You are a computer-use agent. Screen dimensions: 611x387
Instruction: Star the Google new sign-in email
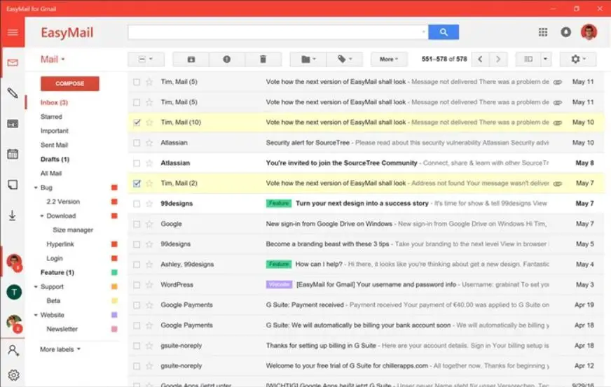(149, 224)
